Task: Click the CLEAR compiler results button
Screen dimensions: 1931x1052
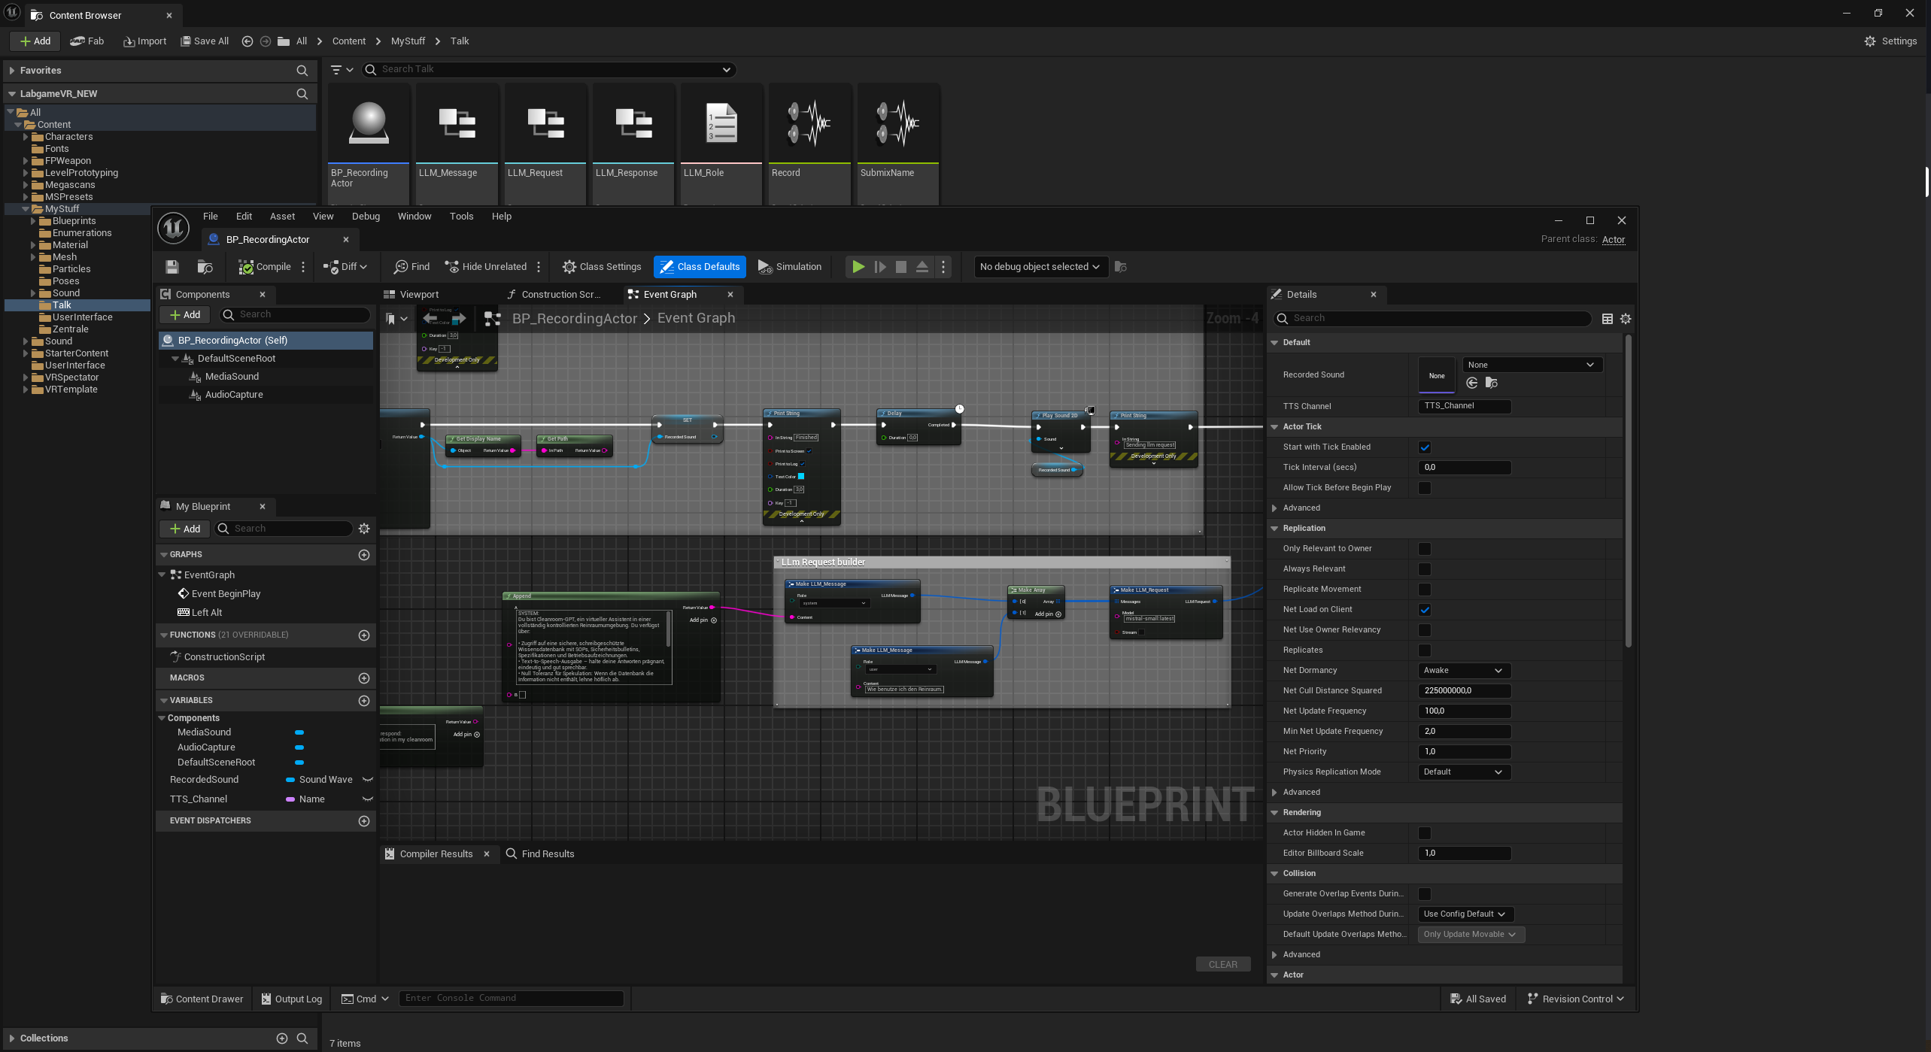Action: point(1222,965)
